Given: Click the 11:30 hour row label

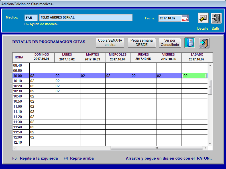Looking at the screenshot, I should tap(21, 122).
